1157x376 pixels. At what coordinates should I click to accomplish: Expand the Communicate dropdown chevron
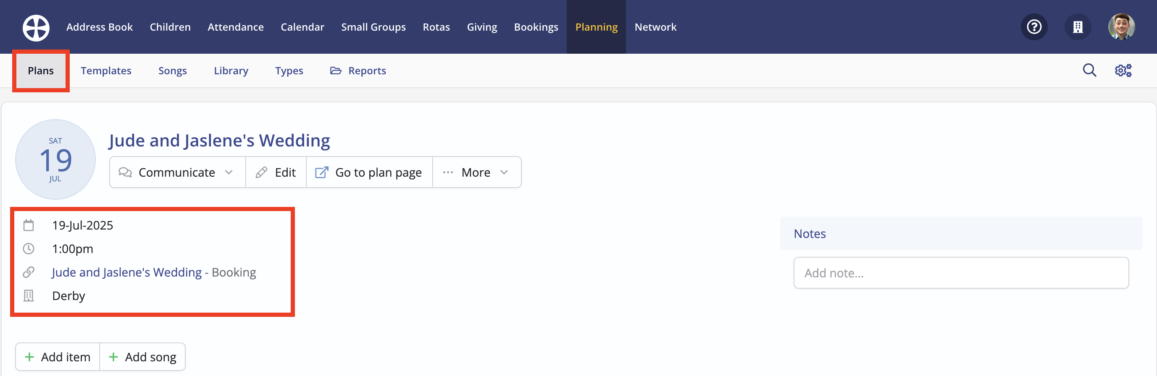229,172
